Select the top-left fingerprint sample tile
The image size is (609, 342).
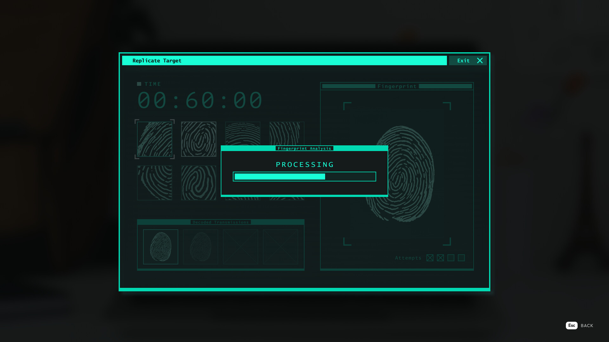coord(154,139)
